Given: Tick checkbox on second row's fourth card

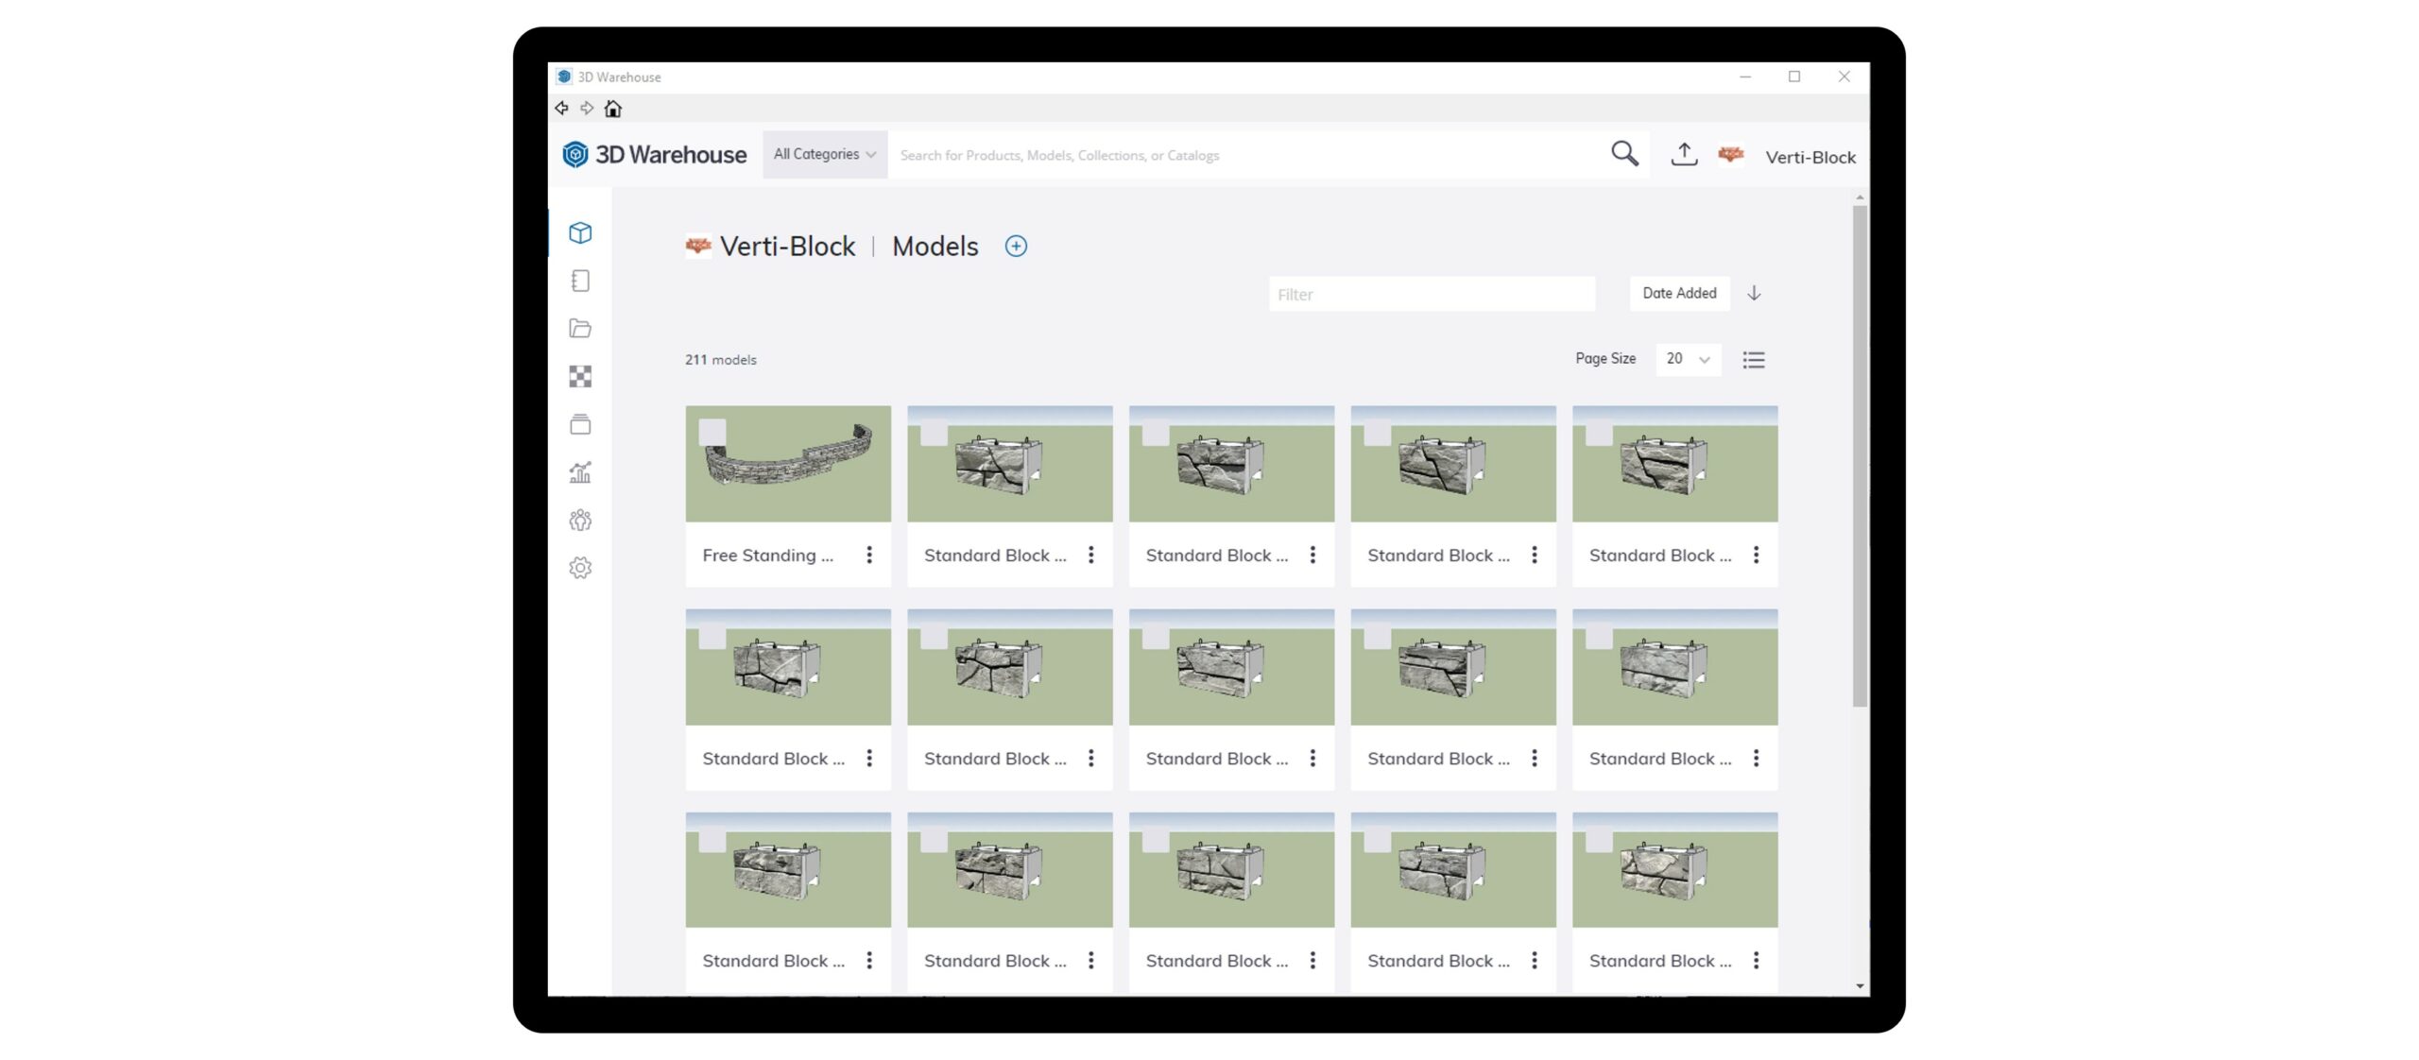Looking at the screenshot, I should point(1378,636).
